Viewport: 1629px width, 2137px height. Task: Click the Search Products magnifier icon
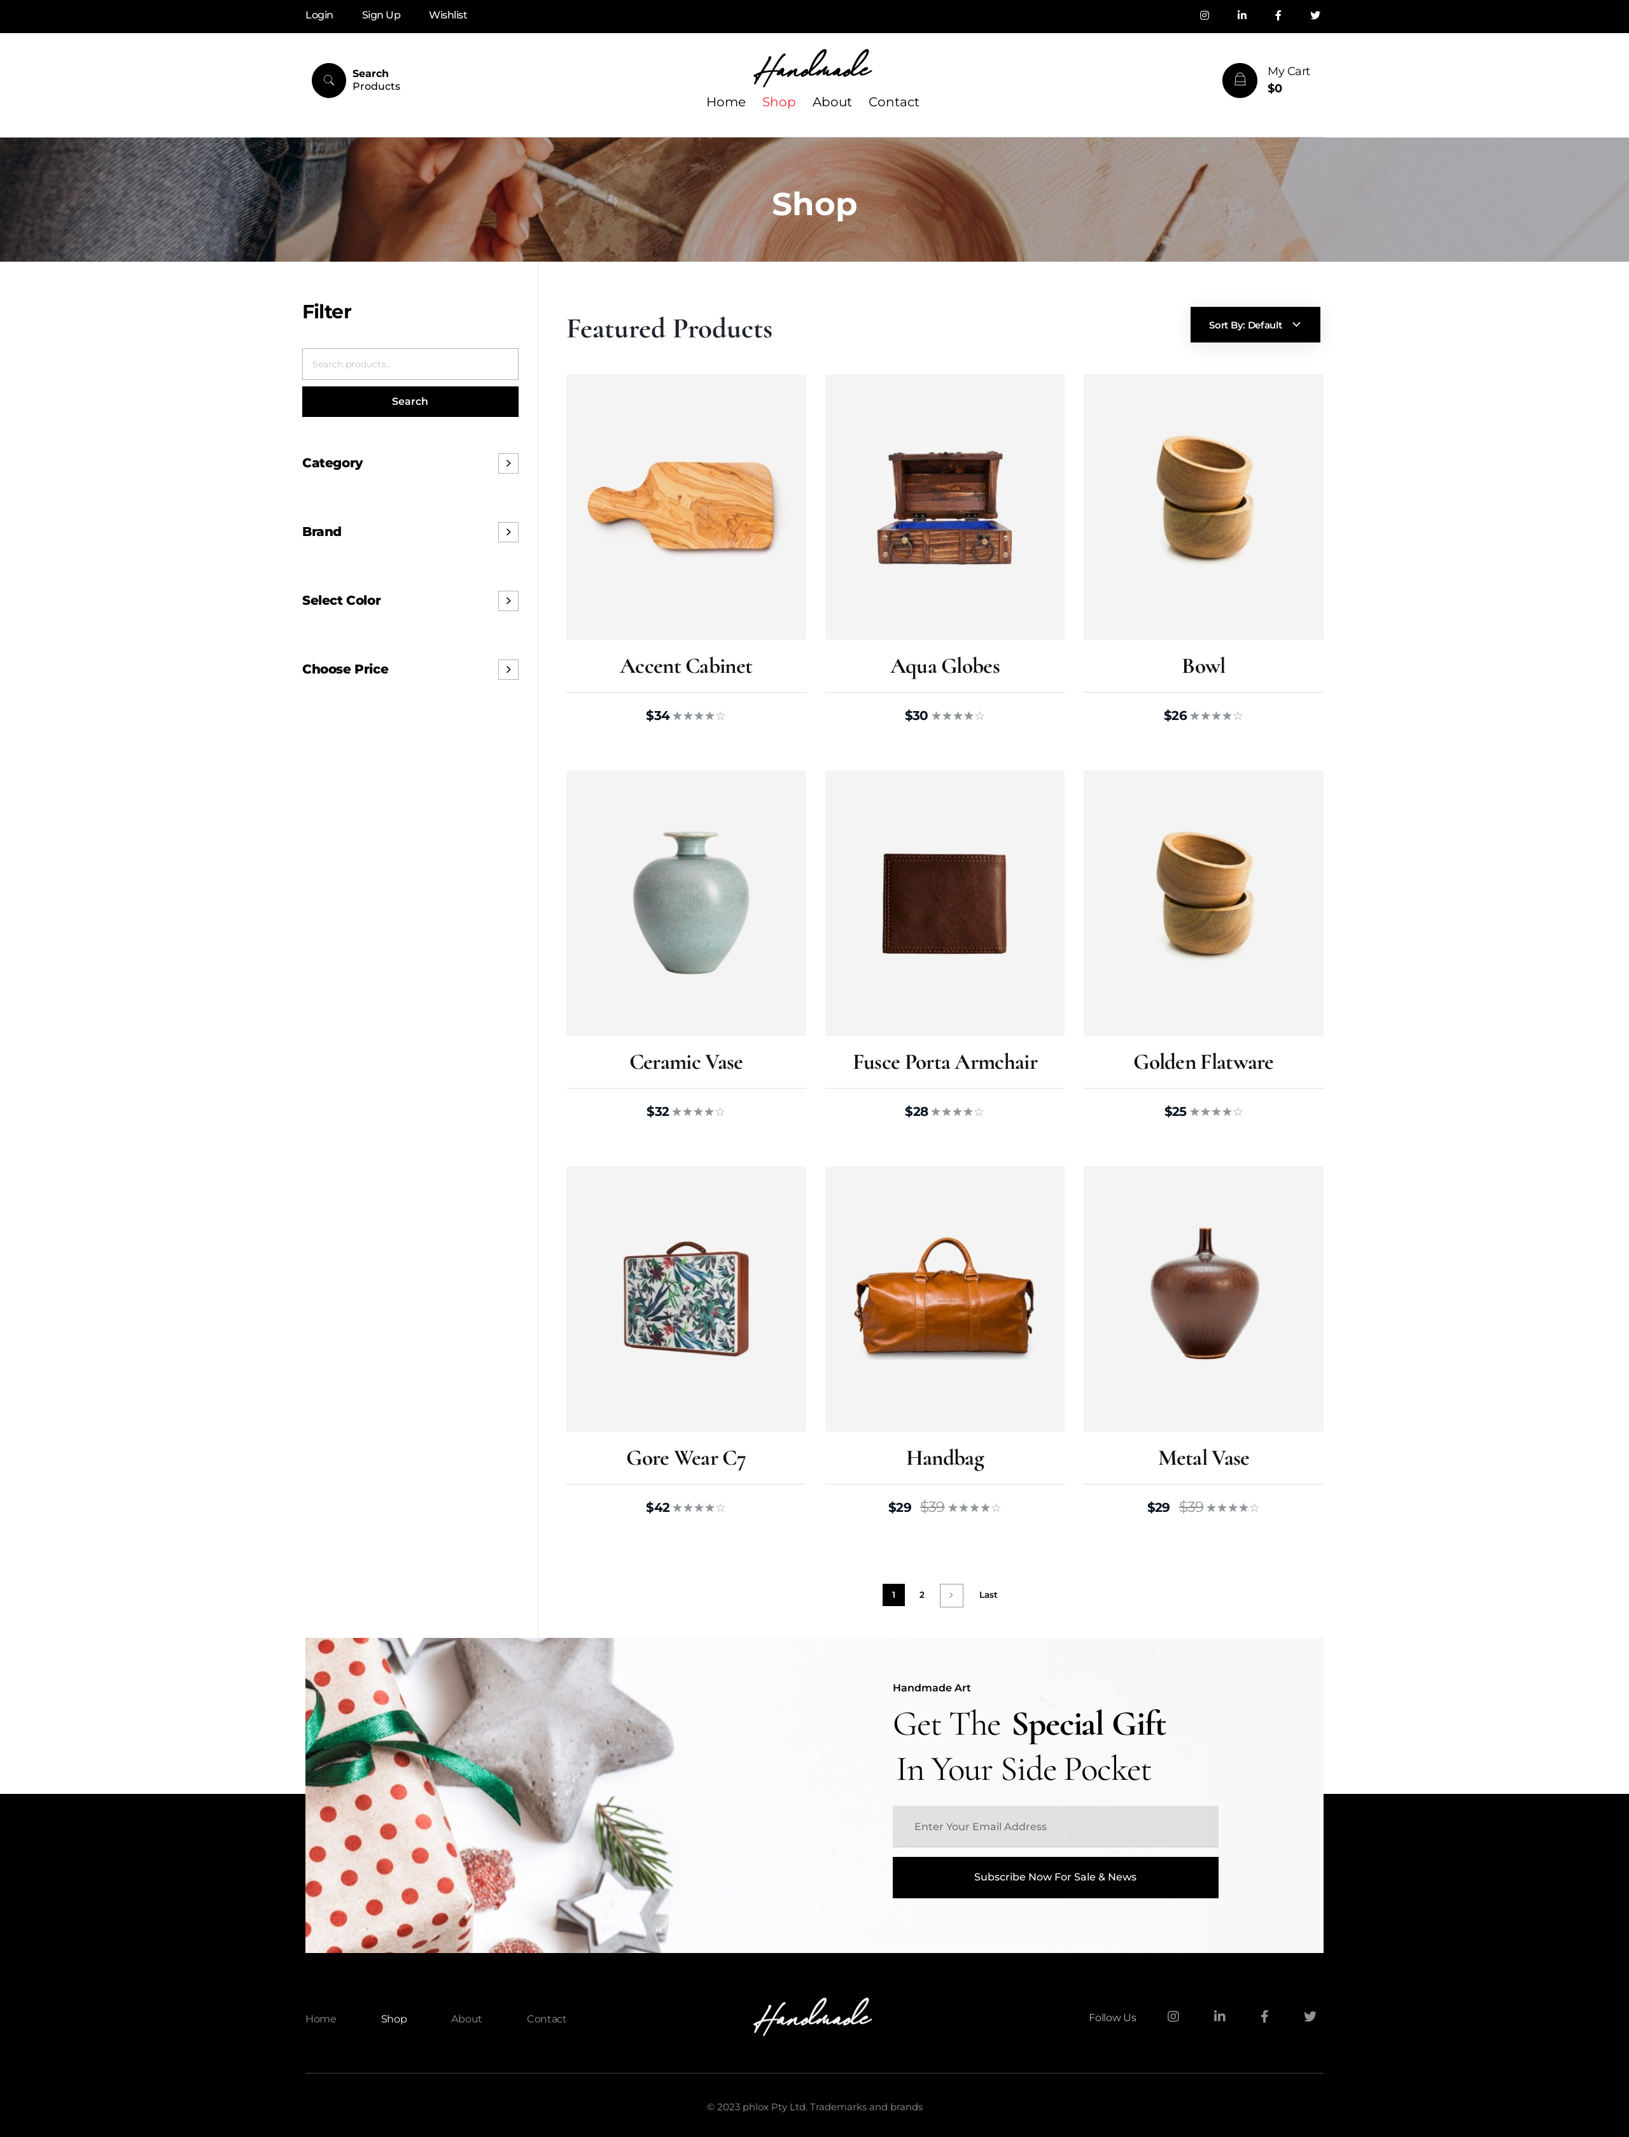click(x=329, y=80)
